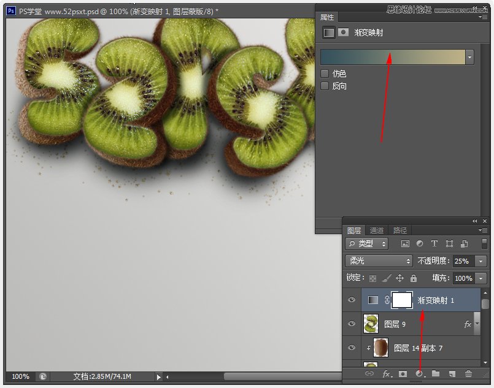Create a new layer group folder
Screen dimensions: 494x388
click(436, 374)
